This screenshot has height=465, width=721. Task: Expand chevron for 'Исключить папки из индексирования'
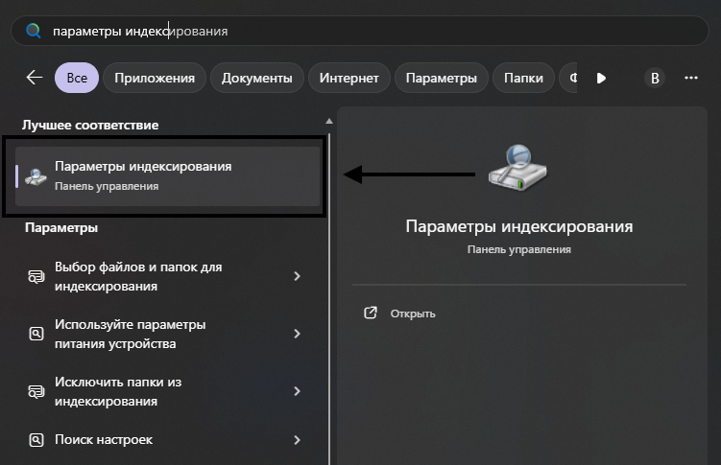[x=297, y=390]
